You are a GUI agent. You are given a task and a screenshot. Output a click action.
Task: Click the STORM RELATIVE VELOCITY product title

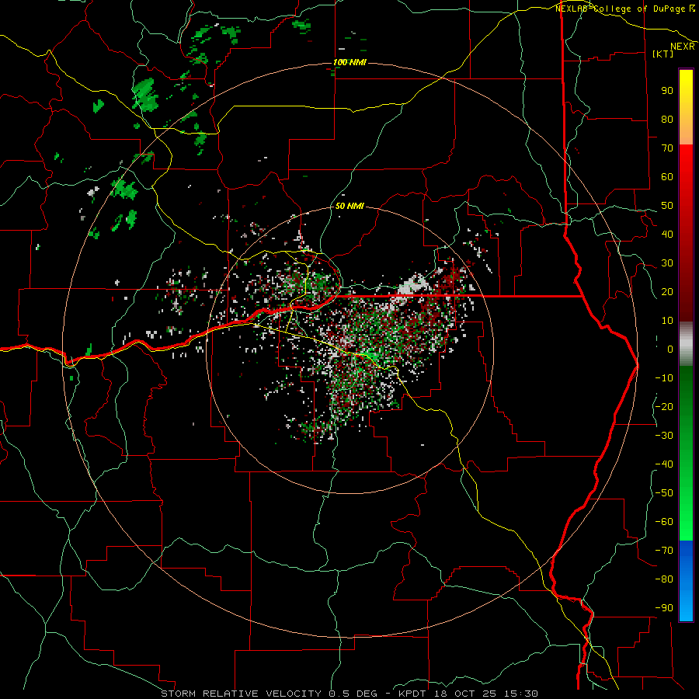[x=241, y=694]
